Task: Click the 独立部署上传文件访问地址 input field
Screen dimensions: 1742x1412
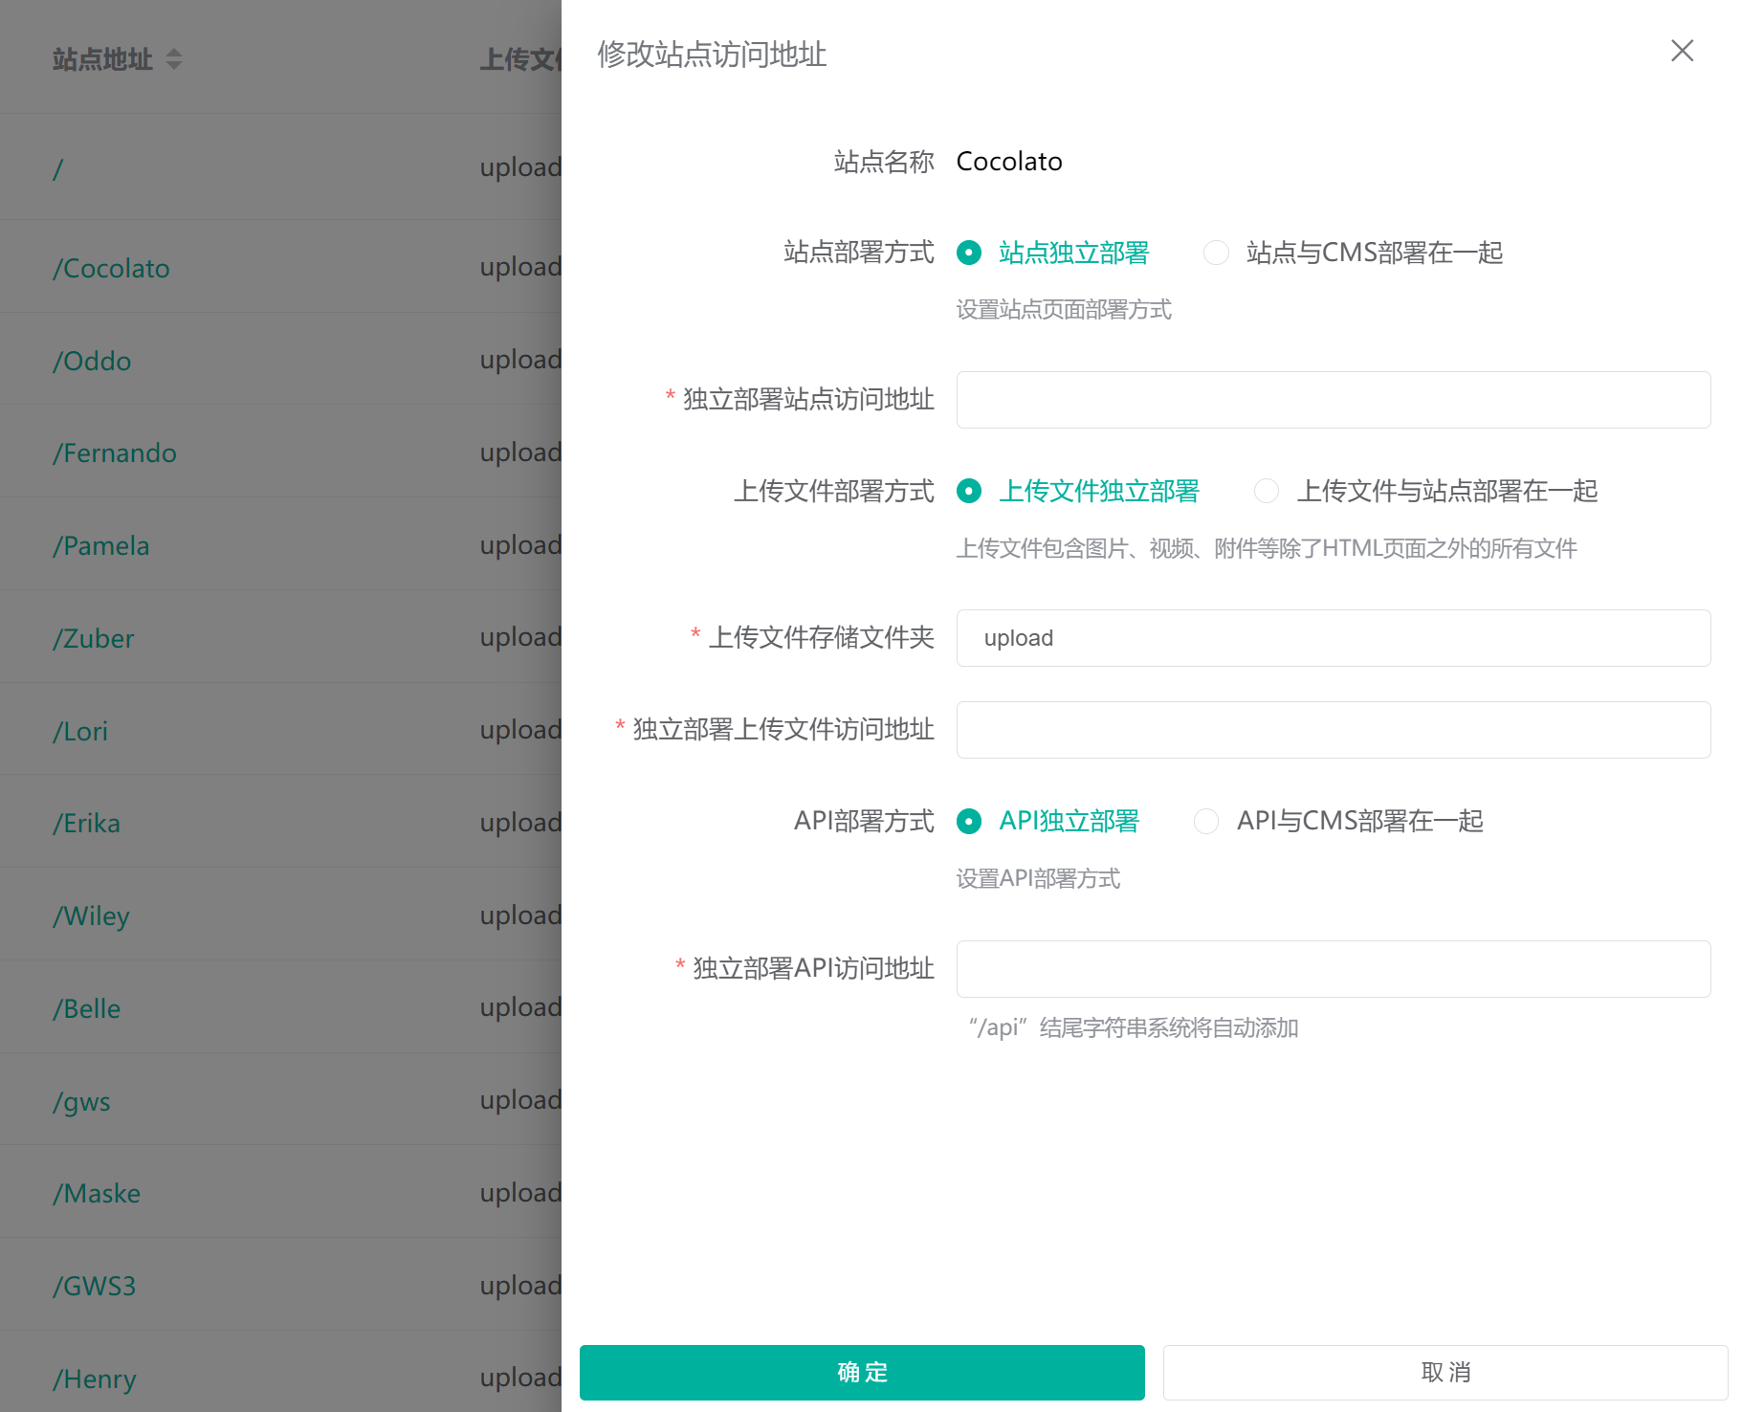Action: pos(1333,729)
